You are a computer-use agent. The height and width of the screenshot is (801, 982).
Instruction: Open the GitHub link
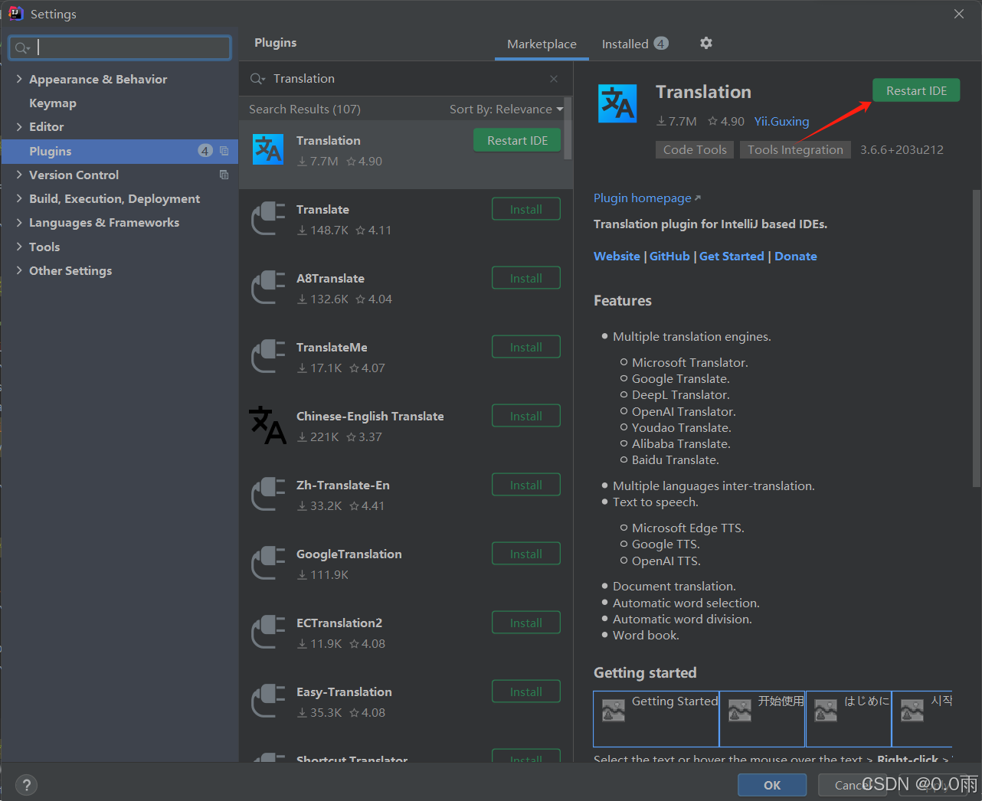[669, 256]
